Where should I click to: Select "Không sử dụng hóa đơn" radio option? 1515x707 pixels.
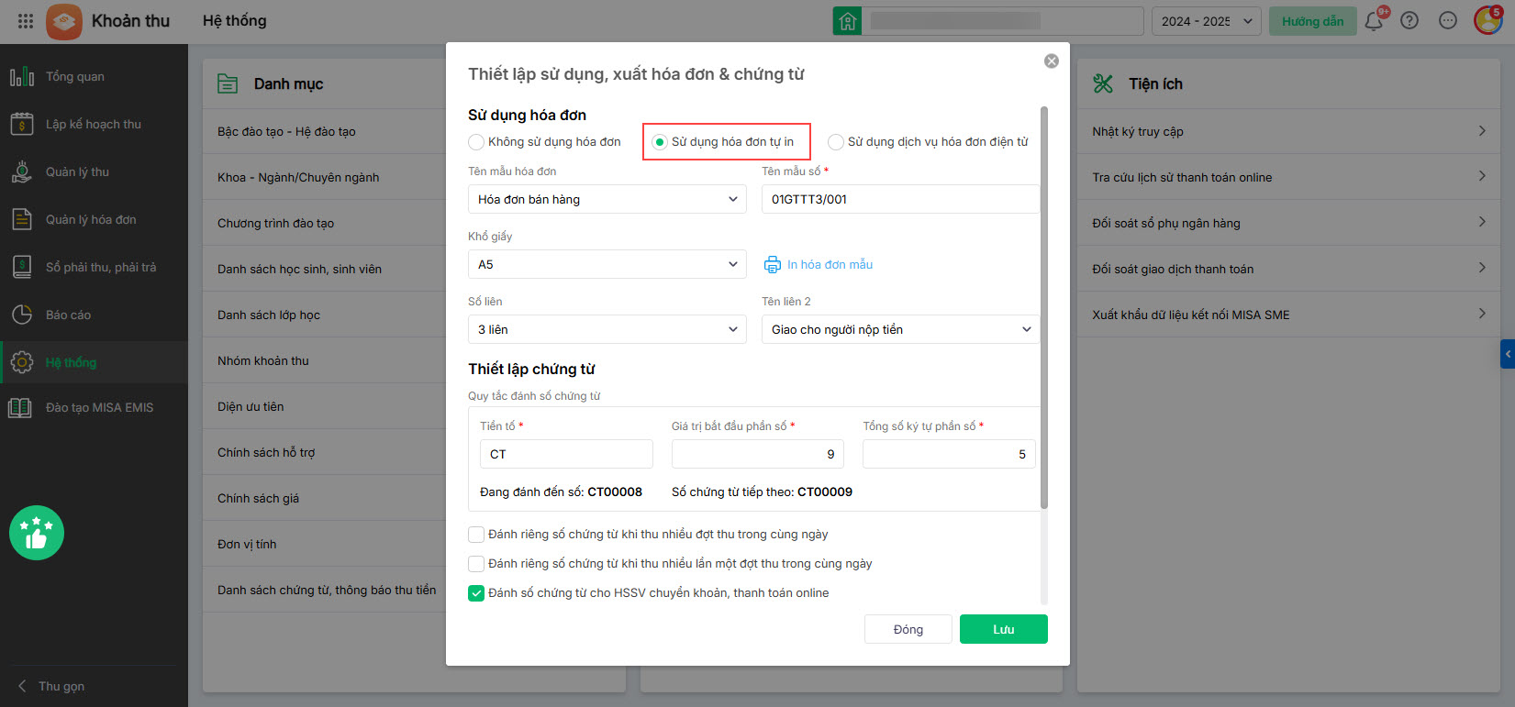476,142
